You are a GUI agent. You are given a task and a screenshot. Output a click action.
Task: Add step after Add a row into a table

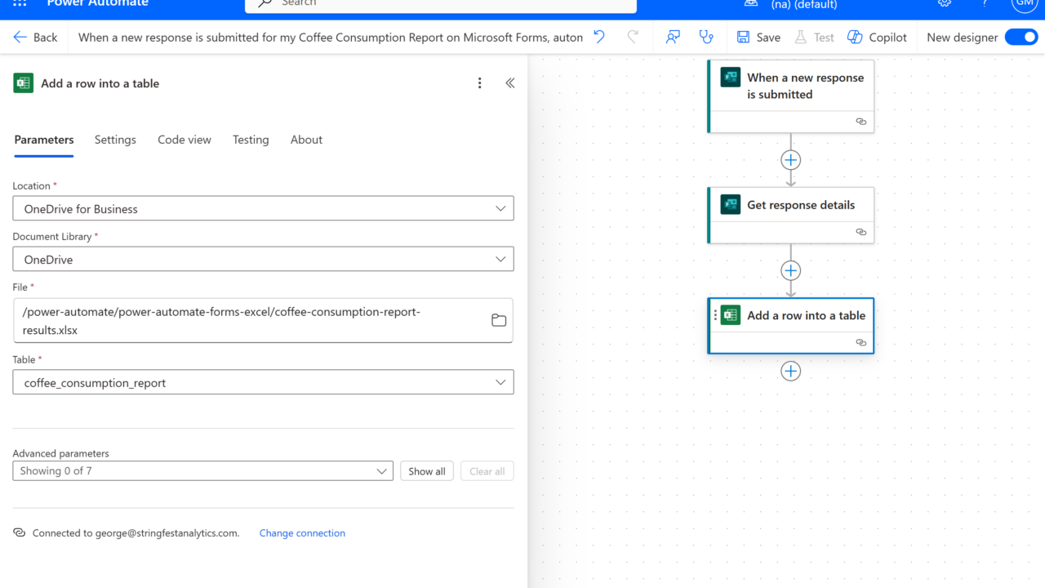[790, 371]
